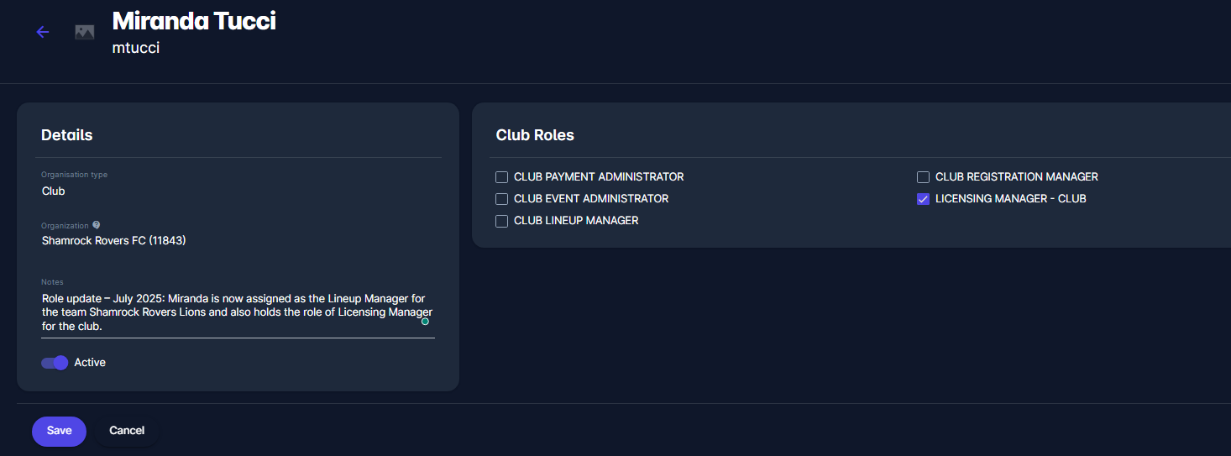This screenshot has width=1231, height=456.
Task: Click the mtucci username text
Action: (136, 48)
